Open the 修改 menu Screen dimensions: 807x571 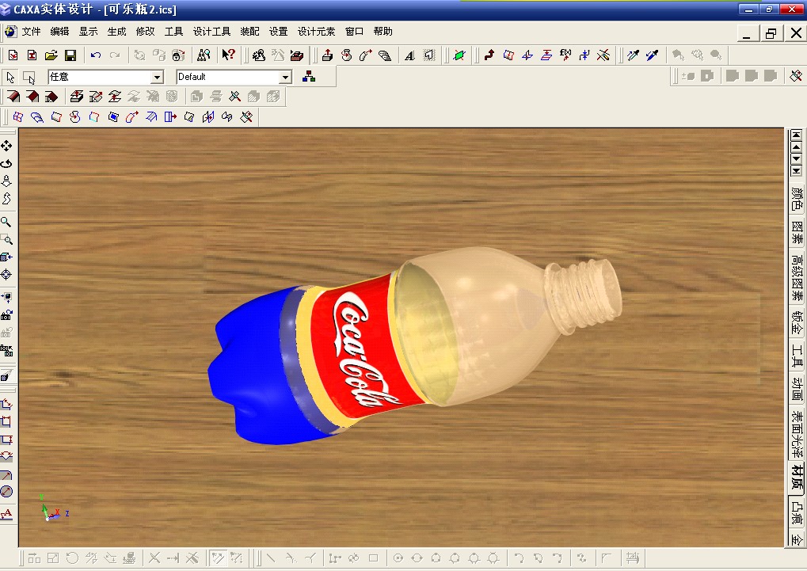(x=145, y=32)
